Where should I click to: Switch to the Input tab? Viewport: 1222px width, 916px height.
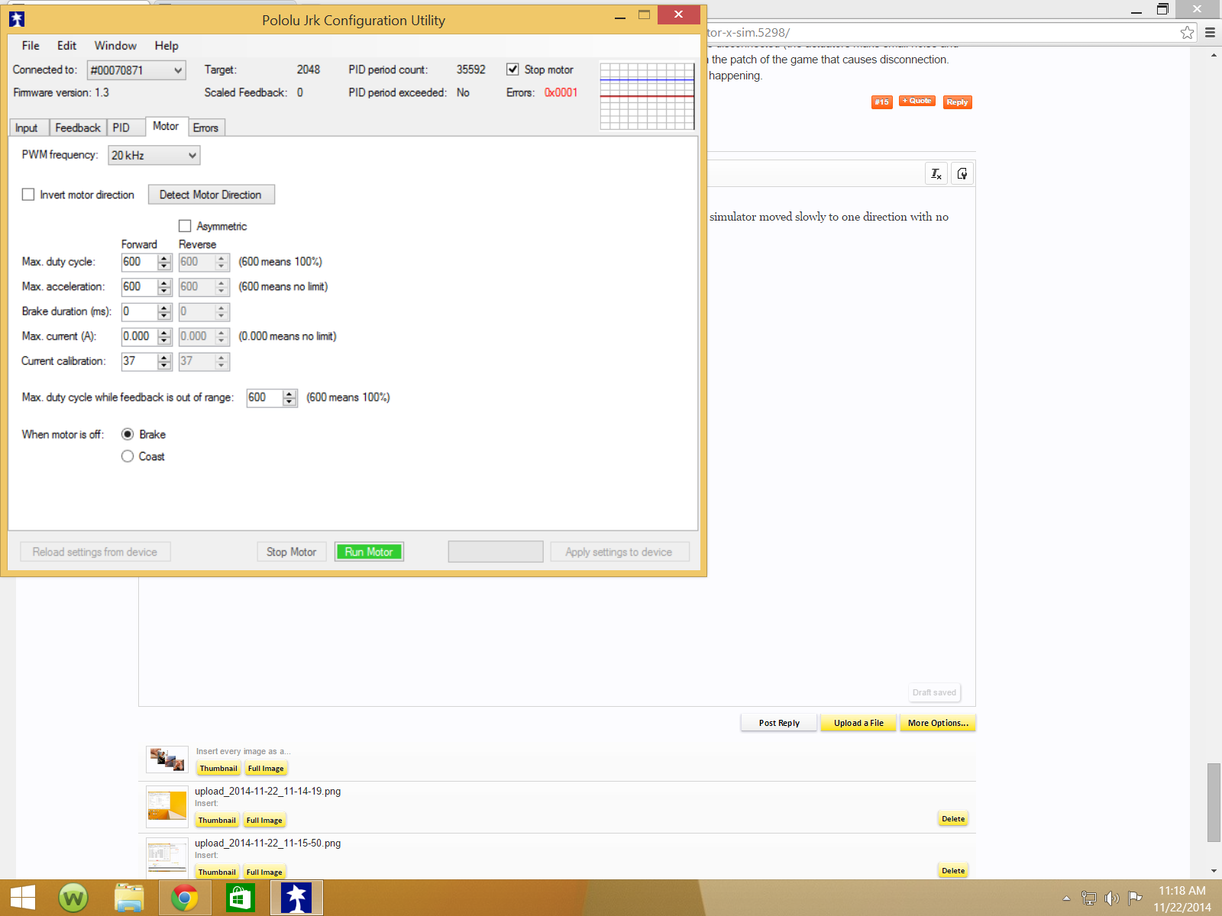27,127
